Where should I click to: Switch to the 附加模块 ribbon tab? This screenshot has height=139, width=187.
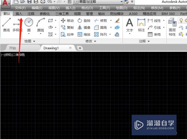tap(117, 13)
